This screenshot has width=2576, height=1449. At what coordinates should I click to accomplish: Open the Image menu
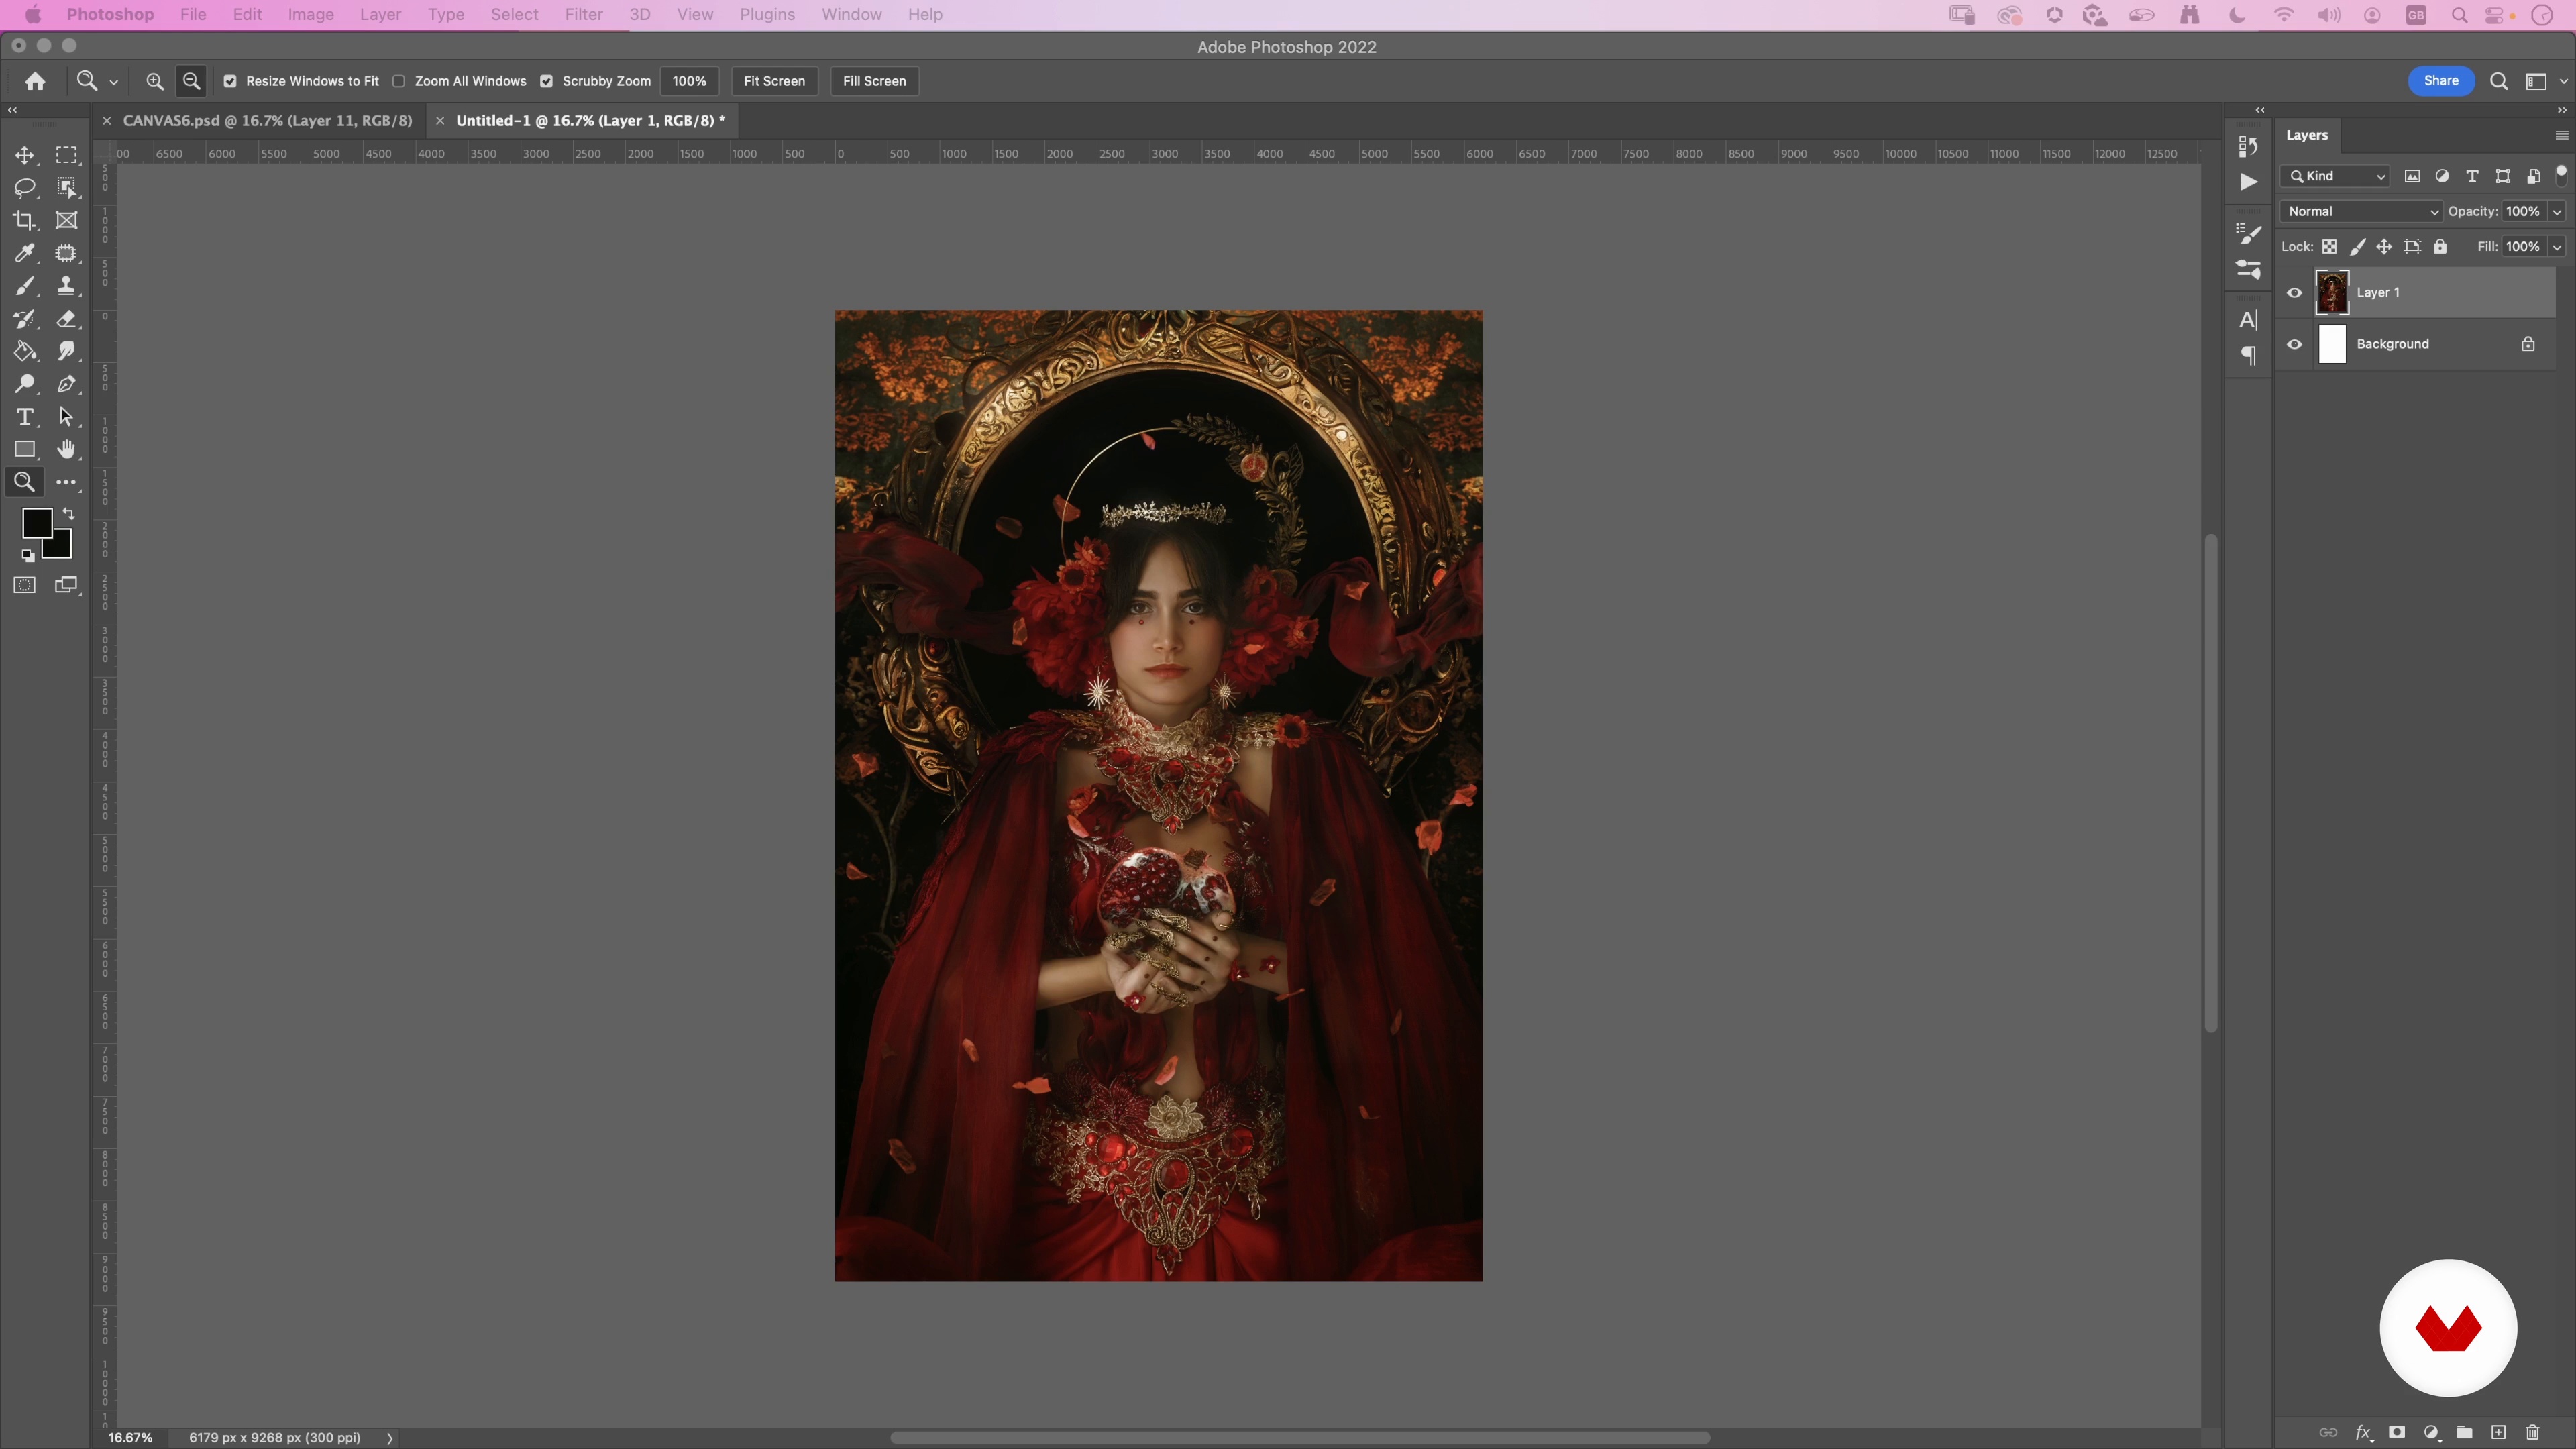point(310,15)
